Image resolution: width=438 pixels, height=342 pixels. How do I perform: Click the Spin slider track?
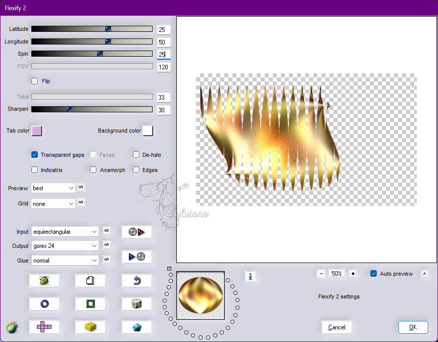pos(92,54)
